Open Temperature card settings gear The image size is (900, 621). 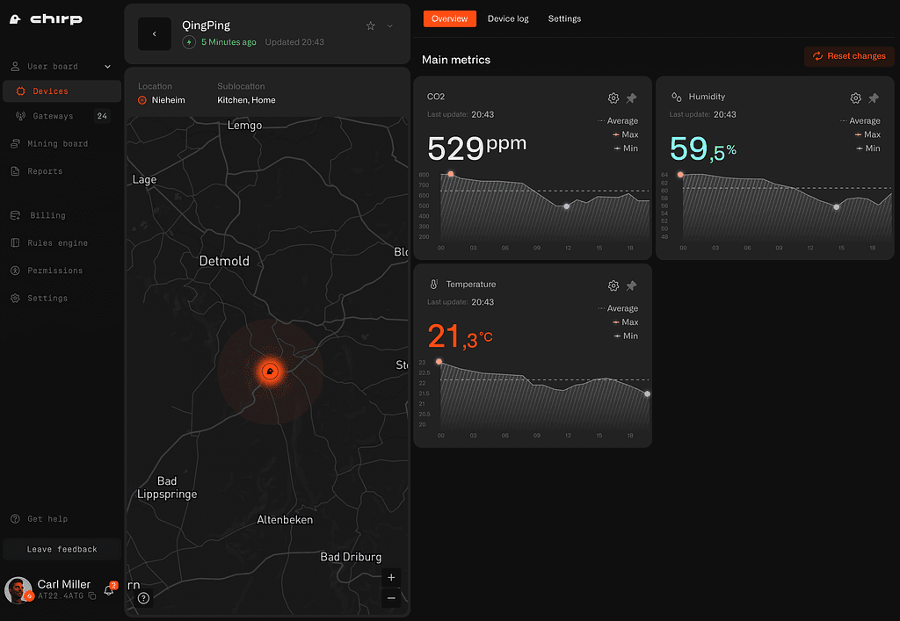click(613, 286)
